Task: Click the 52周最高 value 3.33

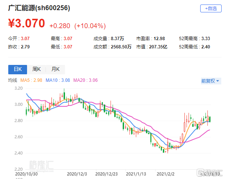Action: point(205,39)
